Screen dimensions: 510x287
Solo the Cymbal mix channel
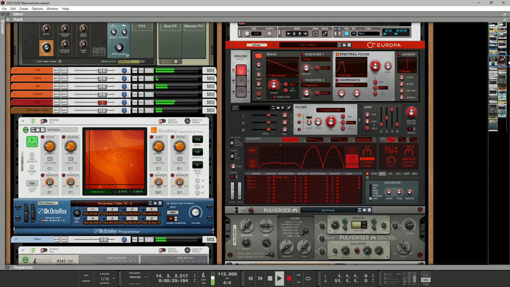(64, 95)
